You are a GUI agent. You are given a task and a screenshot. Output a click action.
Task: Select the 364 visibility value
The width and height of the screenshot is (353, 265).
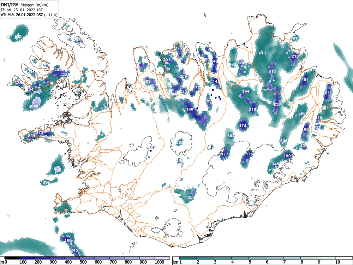tap(231, 136)
